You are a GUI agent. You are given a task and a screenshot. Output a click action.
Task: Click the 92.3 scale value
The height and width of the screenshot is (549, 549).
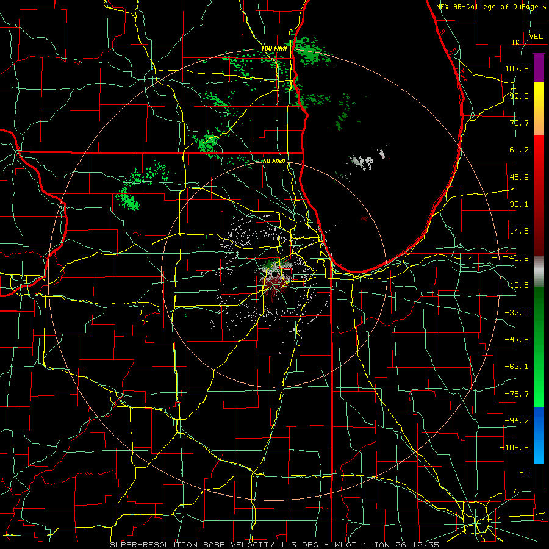point(519,96)
